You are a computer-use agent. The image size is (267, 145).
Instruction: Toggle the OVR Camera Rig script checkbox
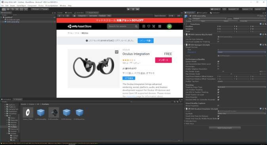(x=189, y=34)
